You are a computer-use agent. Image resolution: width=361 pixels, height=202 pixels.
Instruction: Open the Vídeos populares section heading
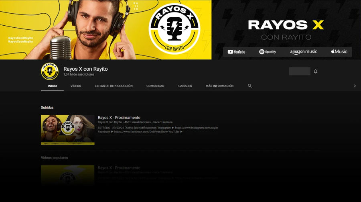tap(55, 158)
